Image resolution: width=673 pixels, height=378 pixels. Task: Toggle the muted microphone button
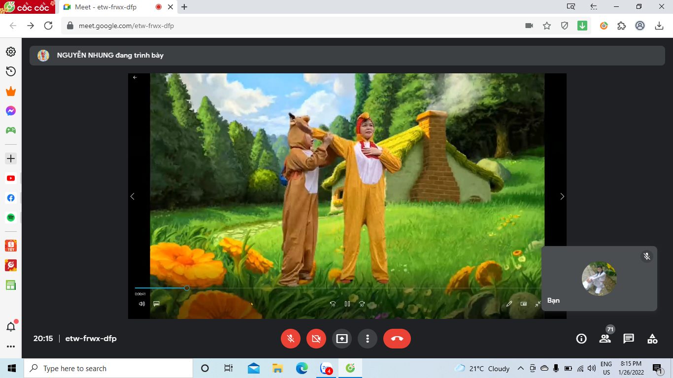[x=291, y=339]
